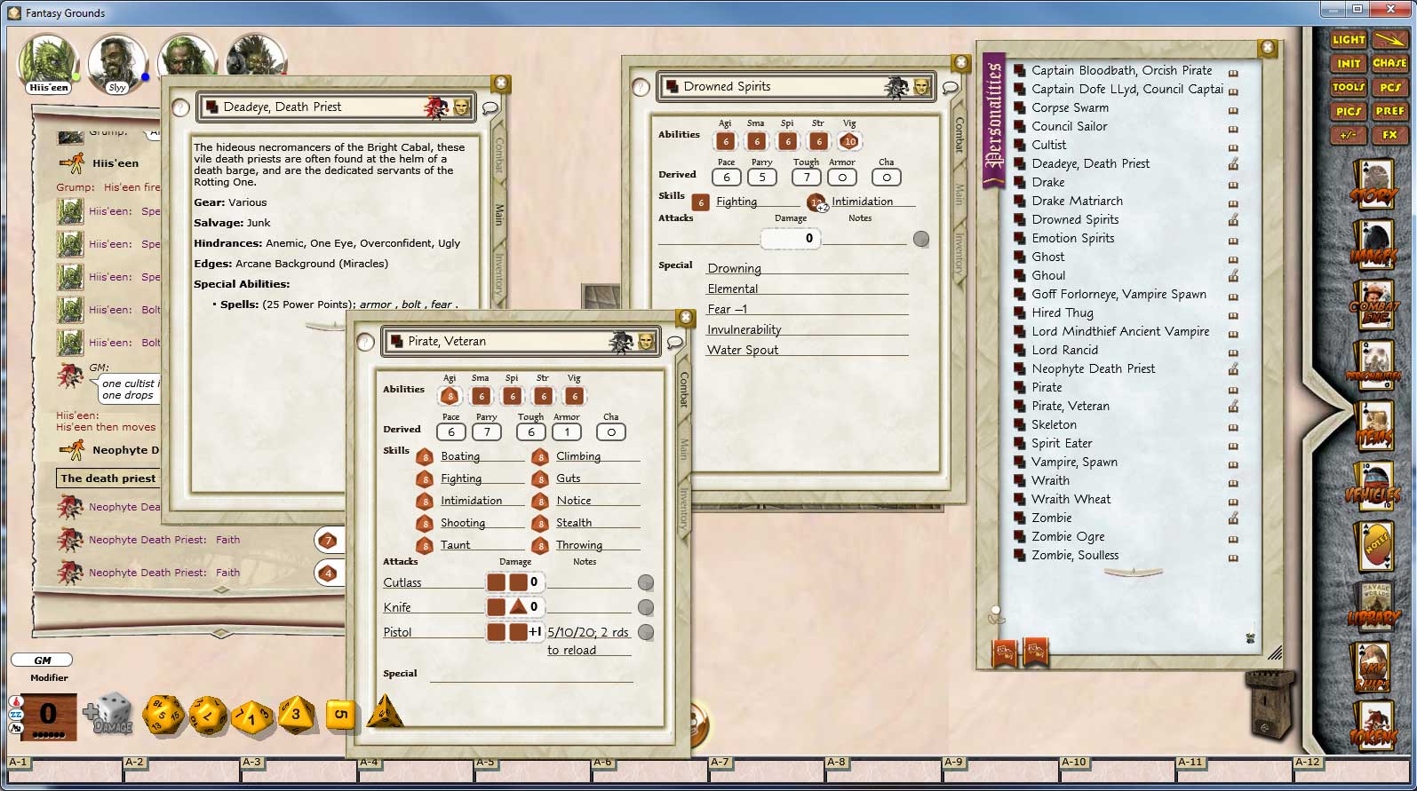The height and width of the screenshot is (791, 1417).
Task: Toggle the Pistol attack round indicator
Action: tap(646, 632)
